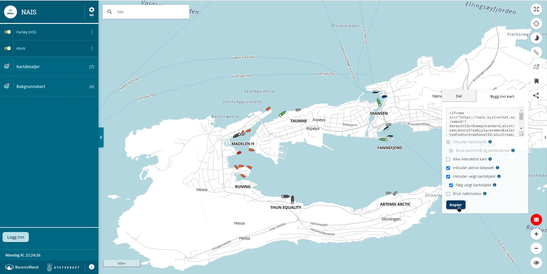Turn off the AtoN layer switch
Image resolution: width=547 pixels, height=274 pixels.
7,48
